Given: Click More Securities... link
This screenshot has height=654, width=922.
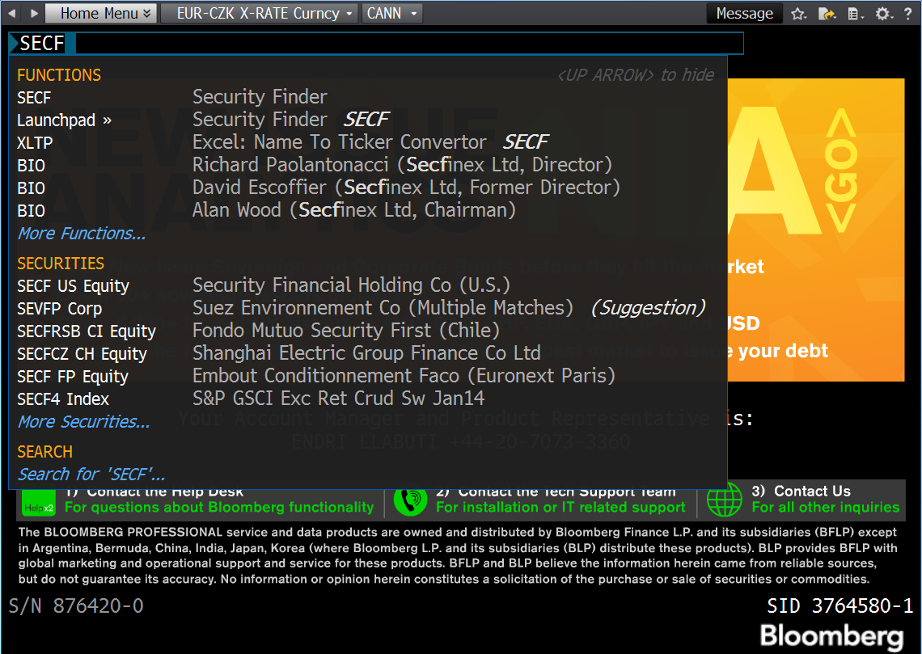Looking at the screenshot, I should pyautogui.click(x=83, y=422).
